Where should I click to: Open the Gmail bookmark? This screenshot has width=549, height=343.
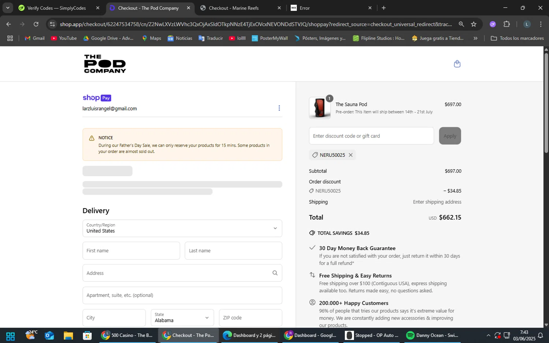click(x=34, y=38)
